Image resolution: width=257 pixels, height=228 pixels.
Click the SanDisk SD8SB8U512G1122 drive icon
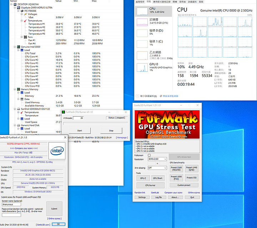[19, 109]
